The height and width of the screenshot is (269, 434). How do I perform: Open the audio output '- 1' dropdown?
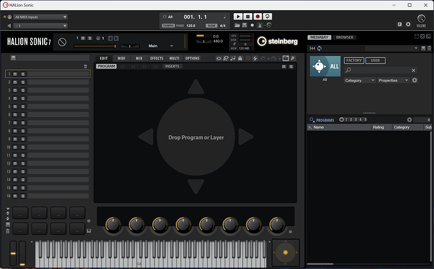pyautogui.click(x=40, y=26)
